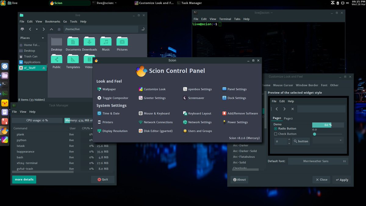The height and width of the screenshot is (206, 366).
Task: Click About button in Customize Look
Action: tap(239, 180)
